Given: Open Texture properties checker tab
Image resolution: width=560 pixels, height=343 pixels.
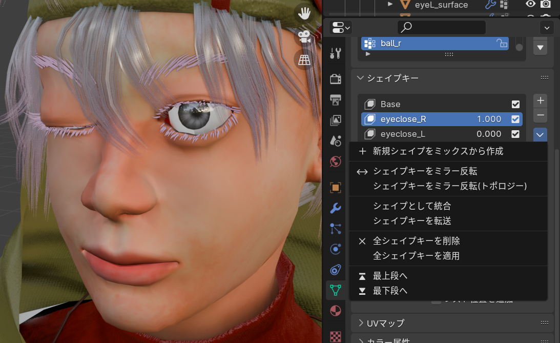Looking at the screenshot, I should click(x=336, y=336).
